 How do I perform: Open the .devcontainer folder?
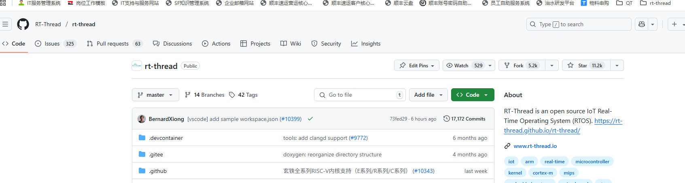point(166,138)
